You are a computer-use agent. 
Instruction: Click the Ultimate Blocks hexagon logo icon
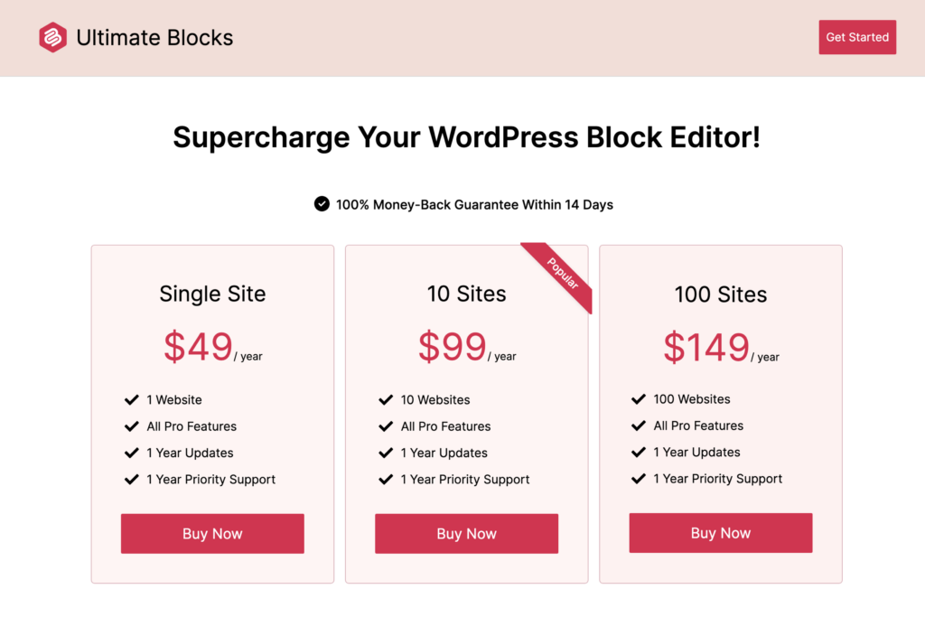pyautogui.click(x=52, y=38)
